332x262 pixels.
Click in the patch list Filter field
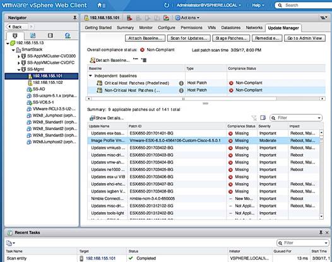pos(297,118)
